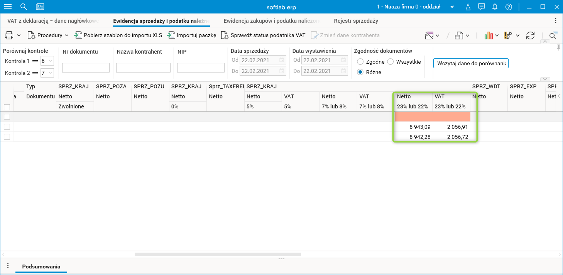Open bottom panel three-dot menu
Screen dimensions: 563x275
pyautogui.click(x=8, y=266)
